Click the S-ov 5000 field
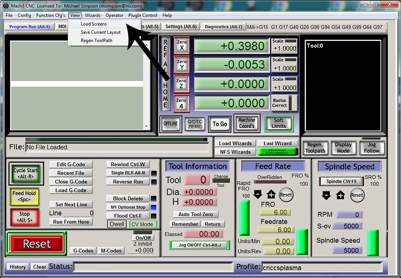This screenshot has width=401, height=278. click(x=347, y=226)
